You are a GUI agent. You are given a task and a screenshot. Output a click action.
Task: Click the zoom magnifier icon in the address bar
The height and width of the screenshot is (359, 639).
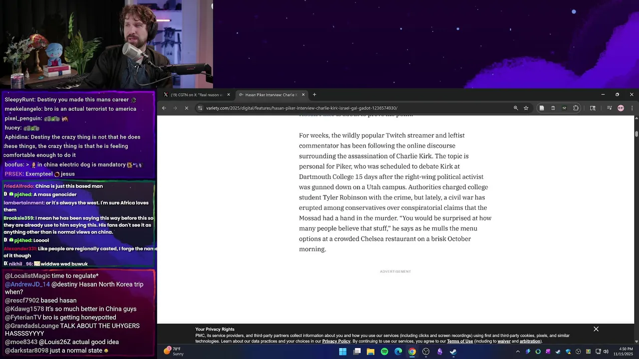pos(516,108)
